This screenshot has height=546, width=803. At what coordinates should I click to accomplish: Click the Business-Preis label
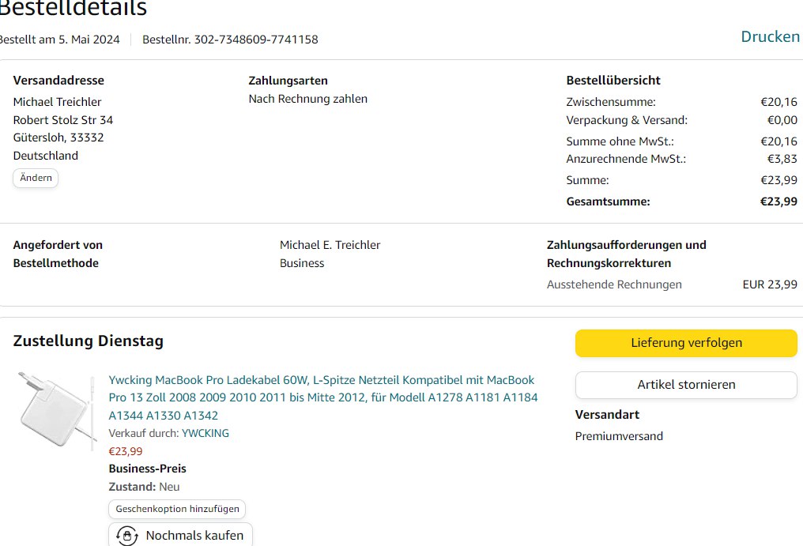(147, 469)
